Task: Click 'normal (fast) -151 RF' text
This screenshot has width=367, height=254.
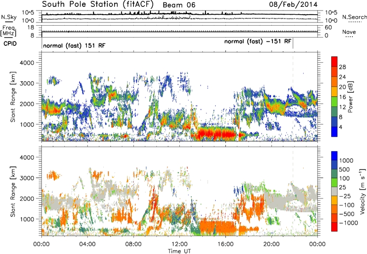Action: click(258, 41)
